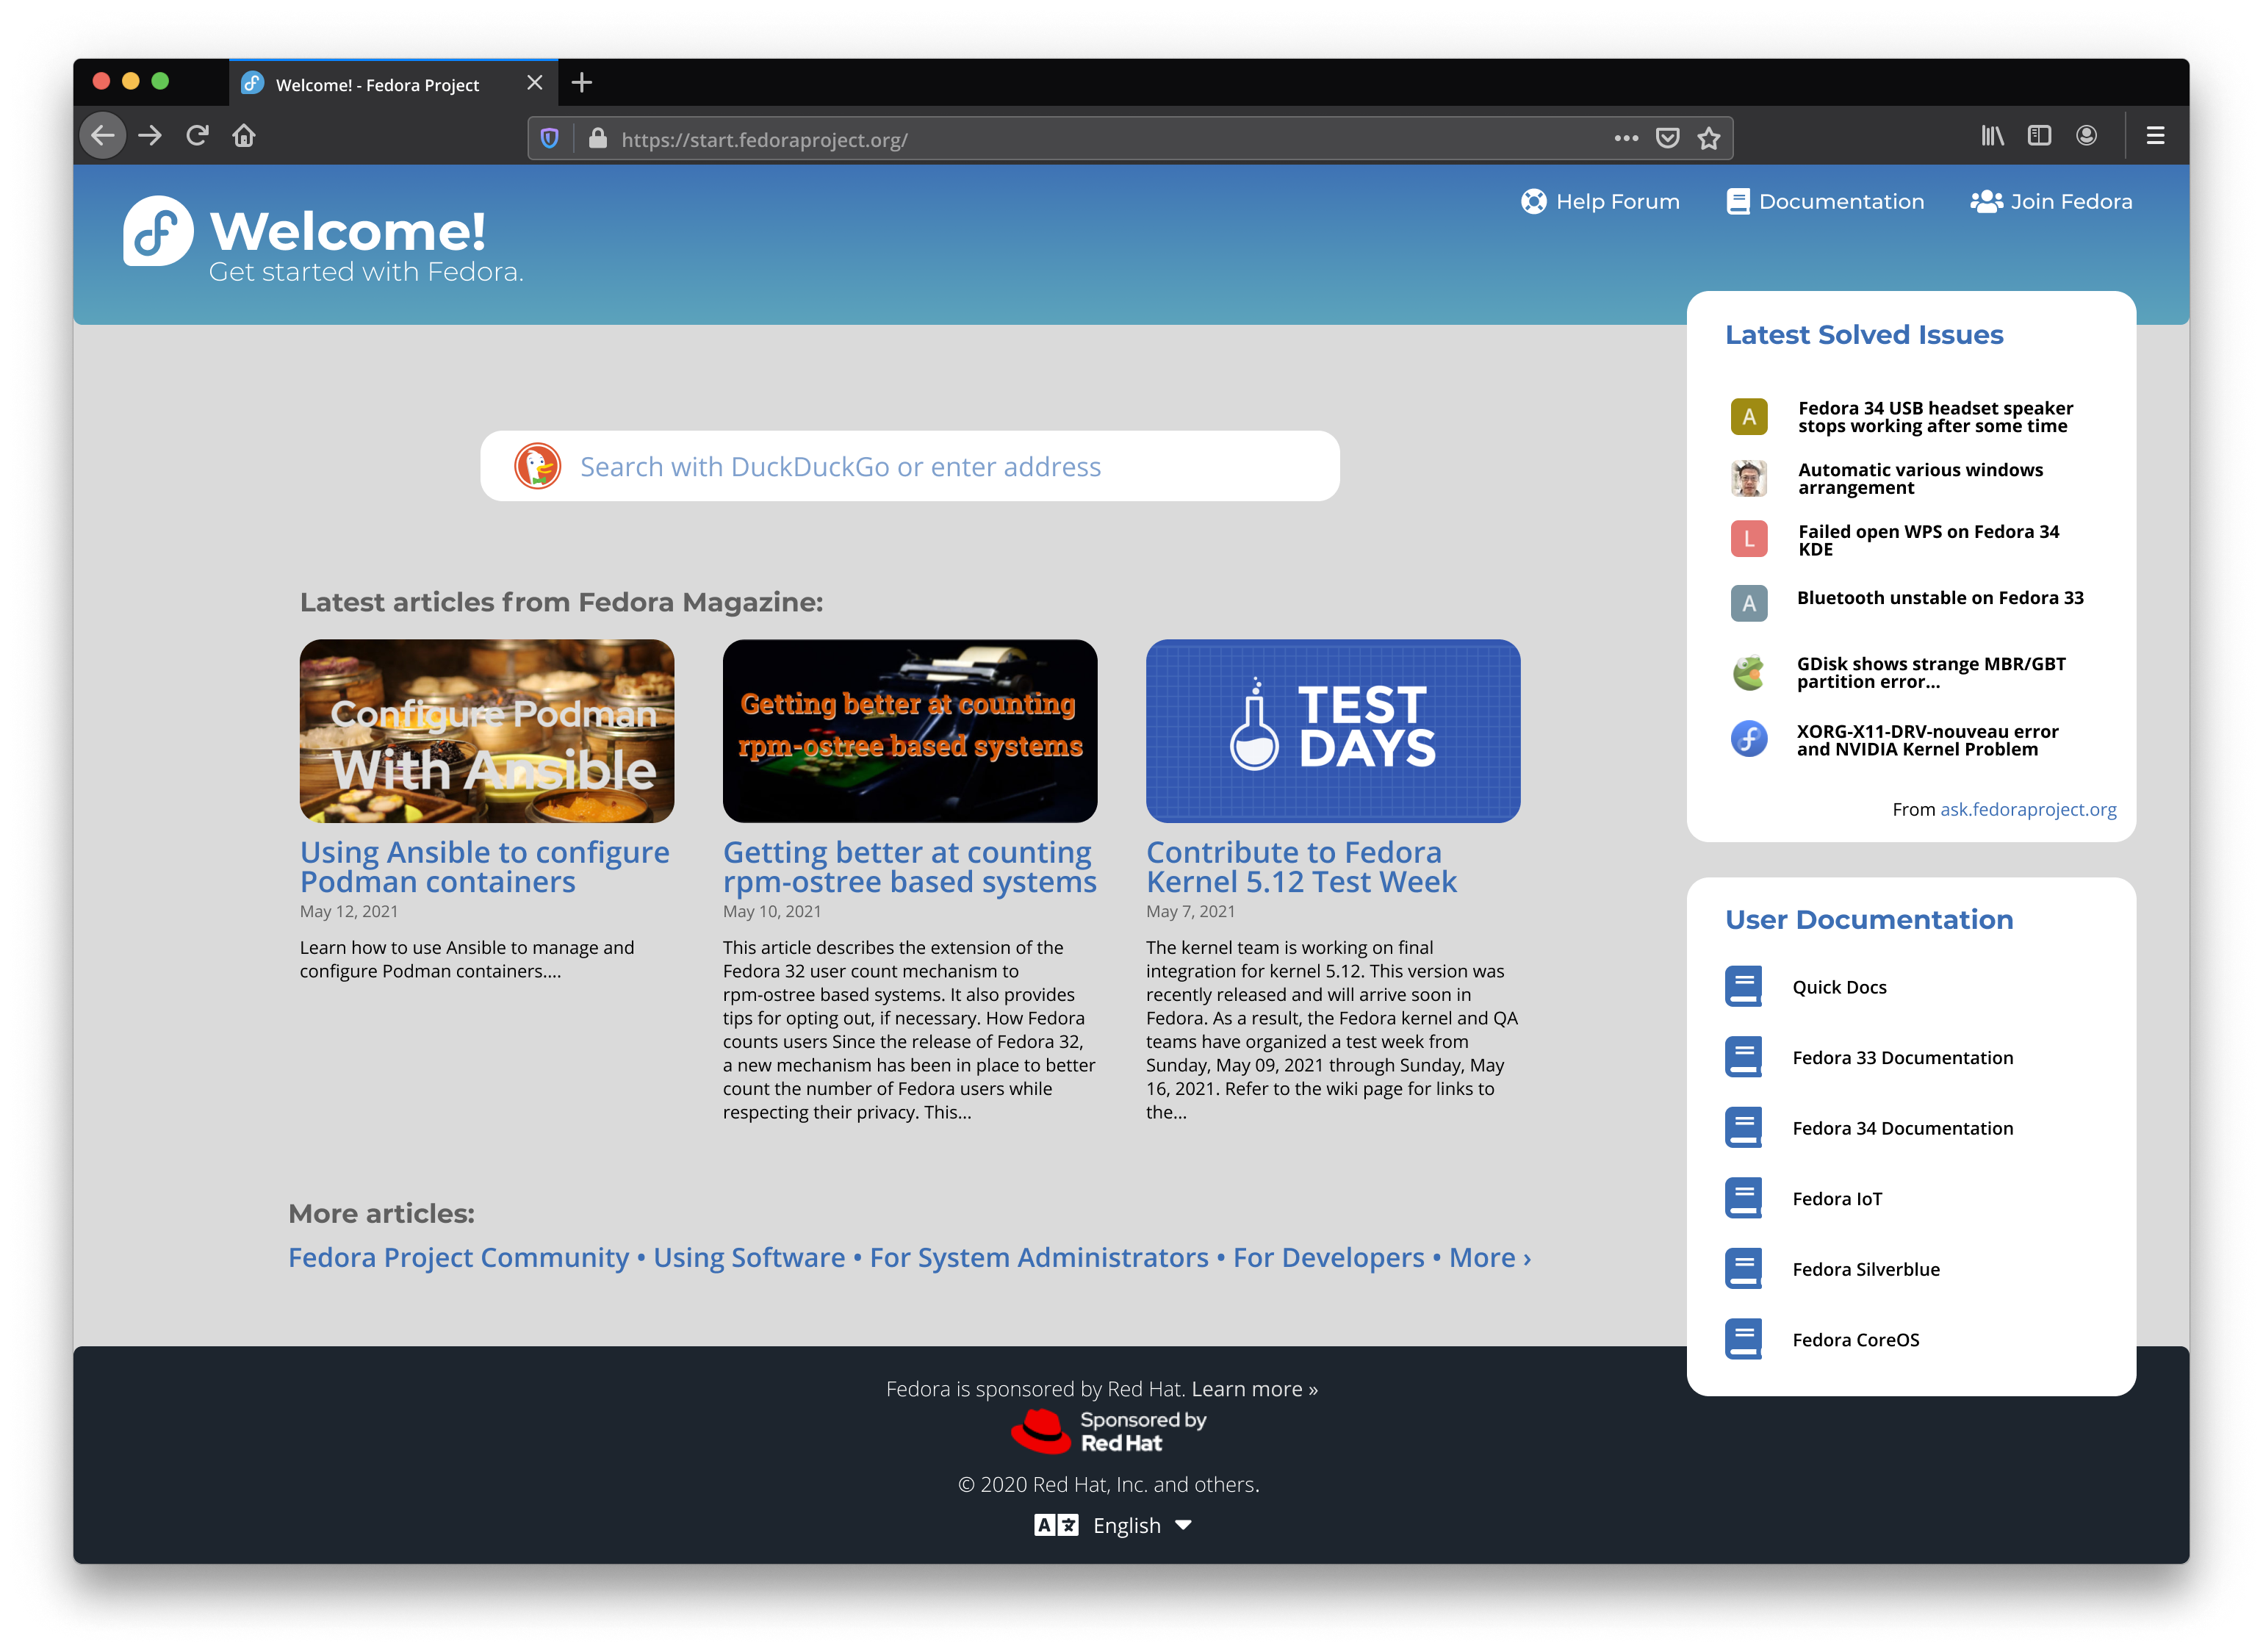Open the hamburger application menu
The height and width of the screenshot is (1652, 2263).
point(2155,136)
